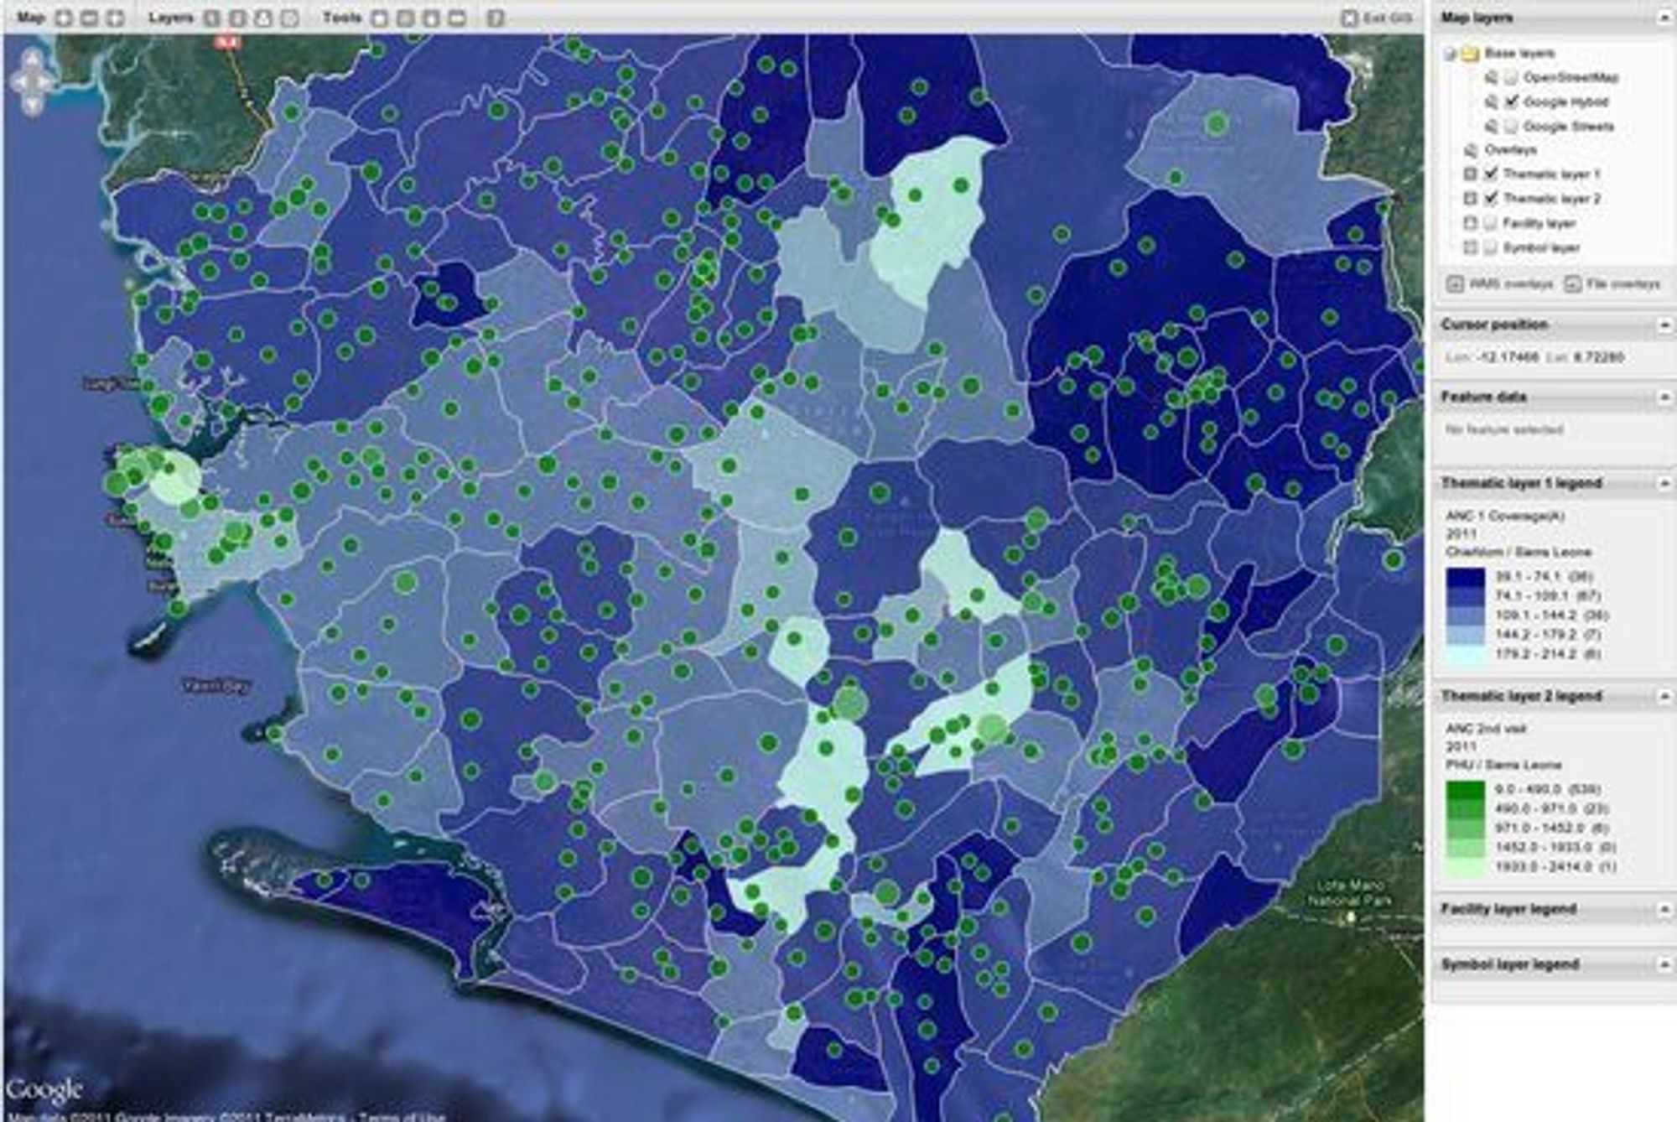Click the fourth button in the Layers toolbar group

(x=289, y=18)
